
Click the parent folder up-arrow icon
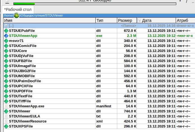6,26
